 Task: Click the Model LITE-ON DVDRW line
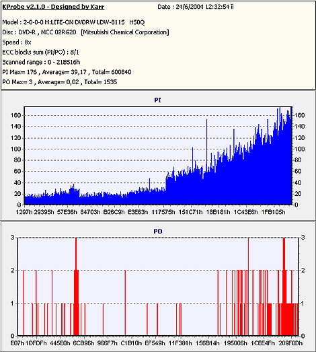pyautogui.click(x=73, y=22)
